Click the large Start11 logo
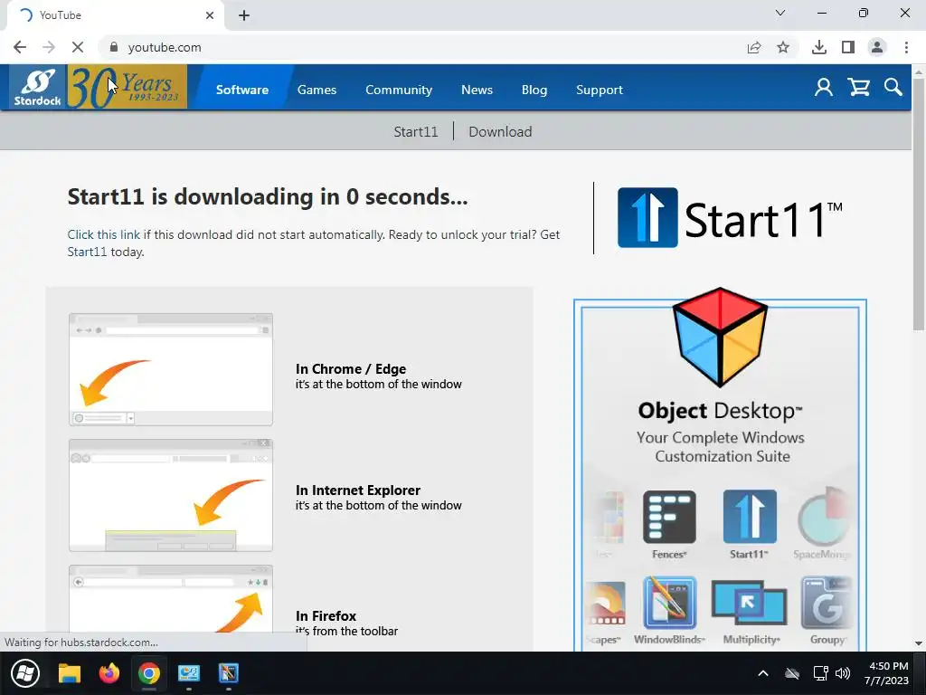This screenshot has width=926, height=695. 730,218
